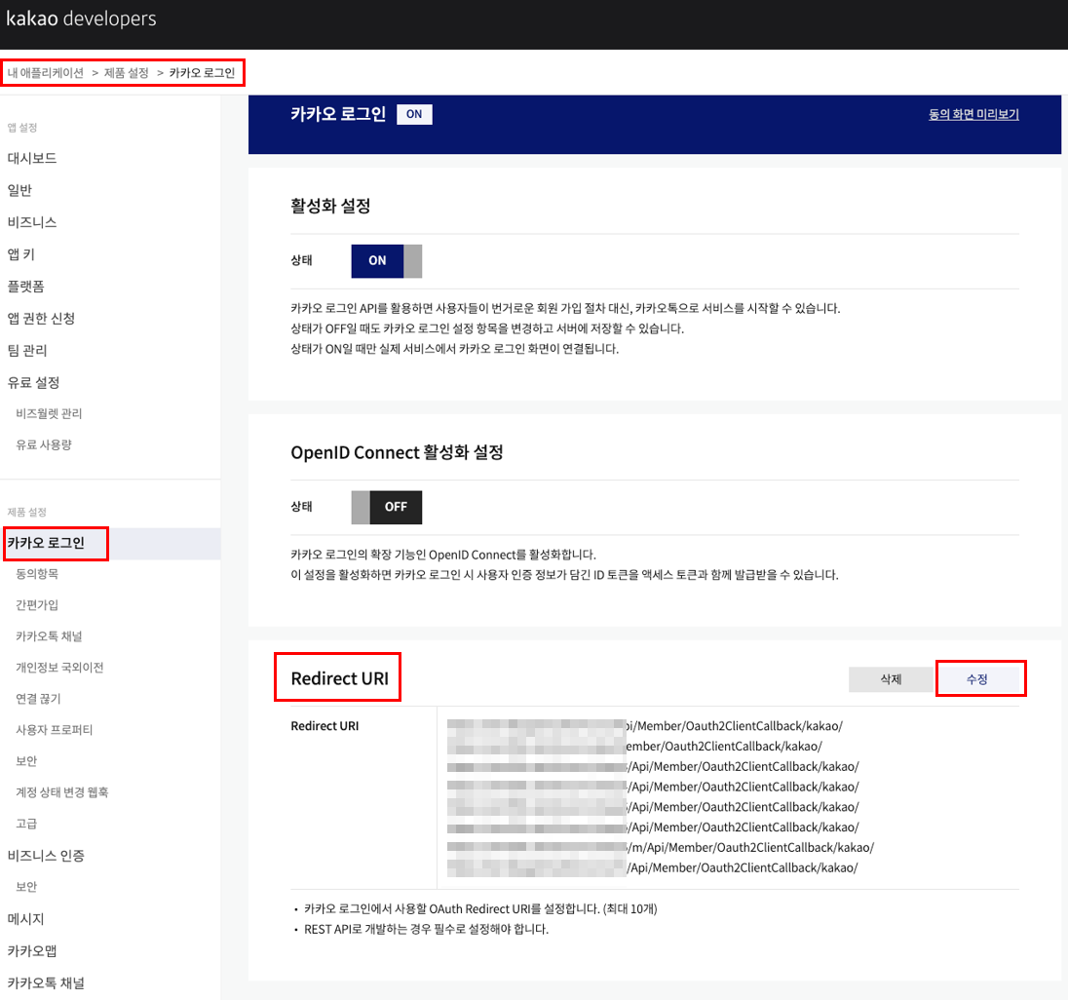Select 카카오 로그인 breadcrumb item
The width and height of the screenshot is (1068, 1000).
click(x=202, y=73)
